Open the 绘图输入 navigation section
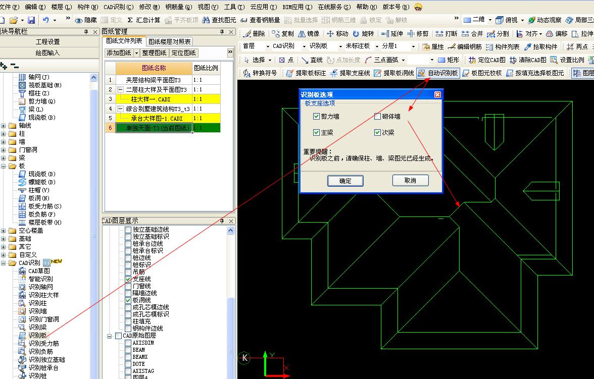The width and height of the screenshot is (594, 379). click(x=47, y=53)
